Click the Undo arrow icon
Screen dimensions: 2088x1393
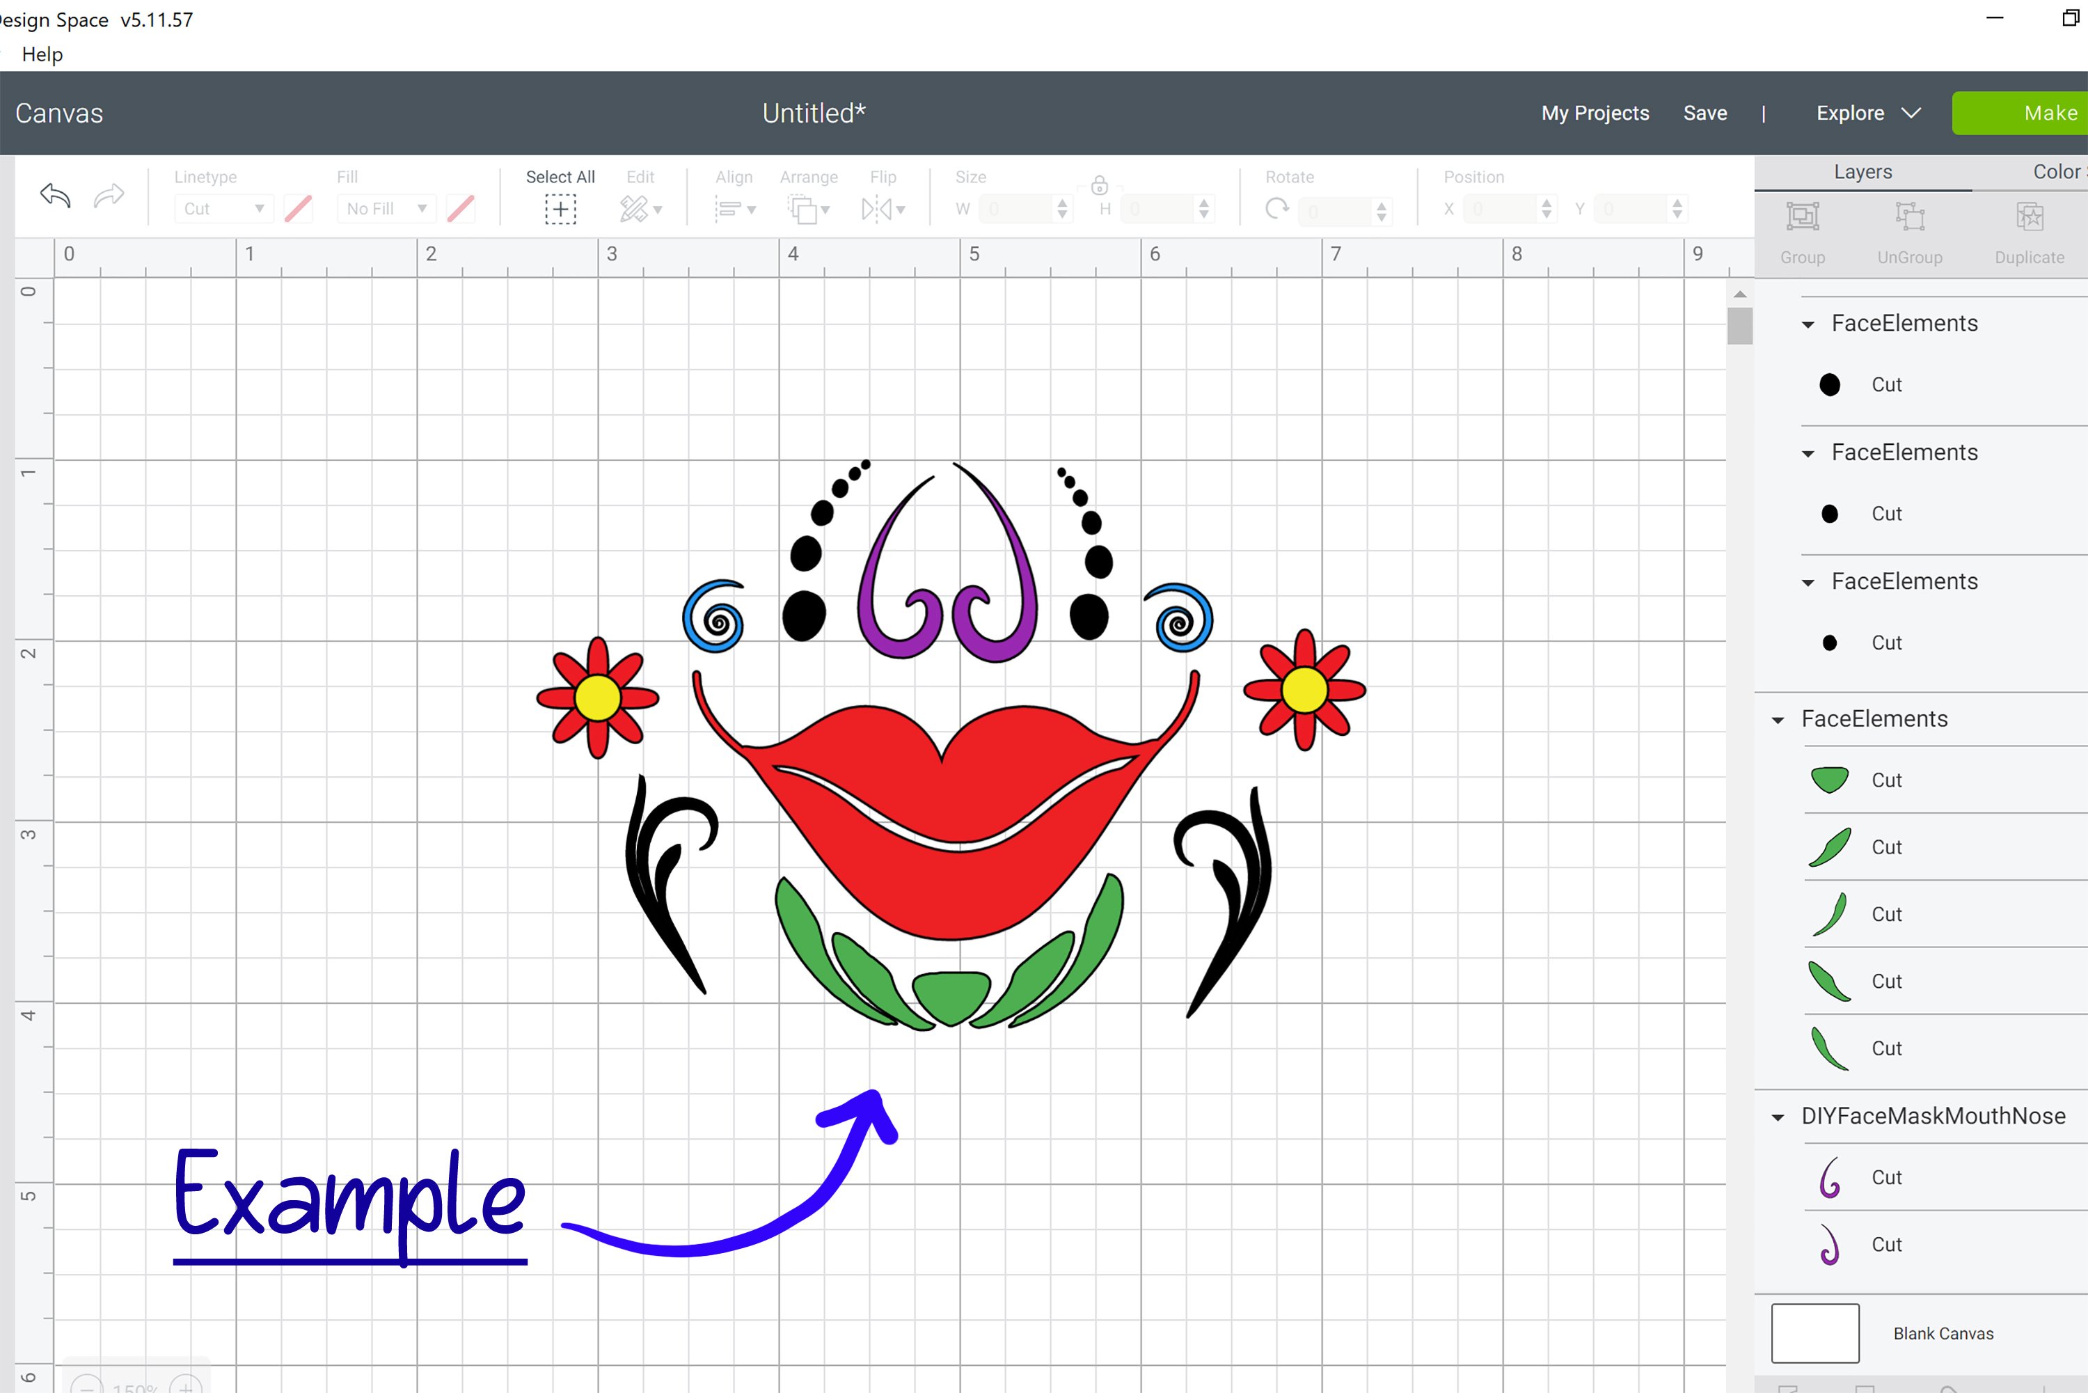55,196
